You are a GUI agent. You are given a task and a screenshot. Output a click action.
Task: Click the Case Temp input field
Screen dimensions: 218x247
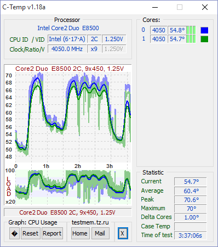tap(191, 227)
